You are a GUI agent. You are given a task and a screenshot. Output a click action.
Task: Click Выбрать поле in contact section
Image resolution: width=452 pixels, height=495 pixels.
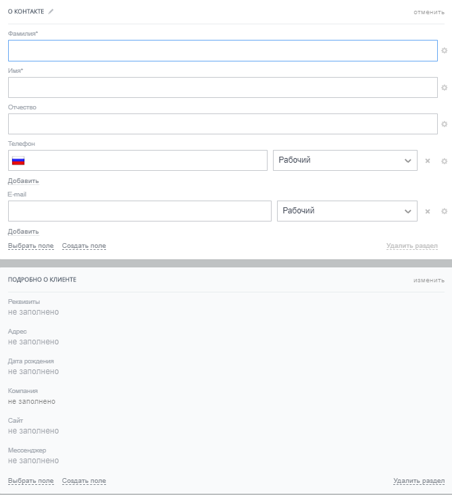pyautogui.click(x=30, y=246)
